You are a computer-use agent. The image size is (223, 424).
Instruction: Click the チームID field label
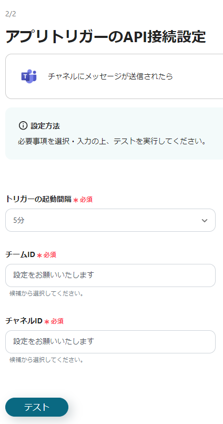[20, 254]
